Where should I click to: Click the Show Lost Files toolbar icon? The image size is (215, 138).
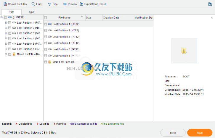point(5,4)
